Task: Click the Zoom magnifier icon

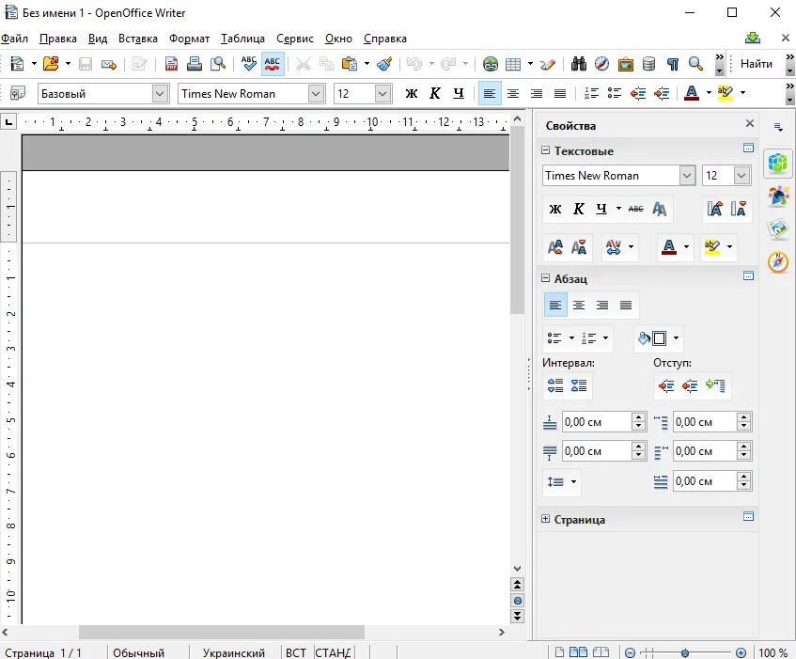Action: pos(695,64)
